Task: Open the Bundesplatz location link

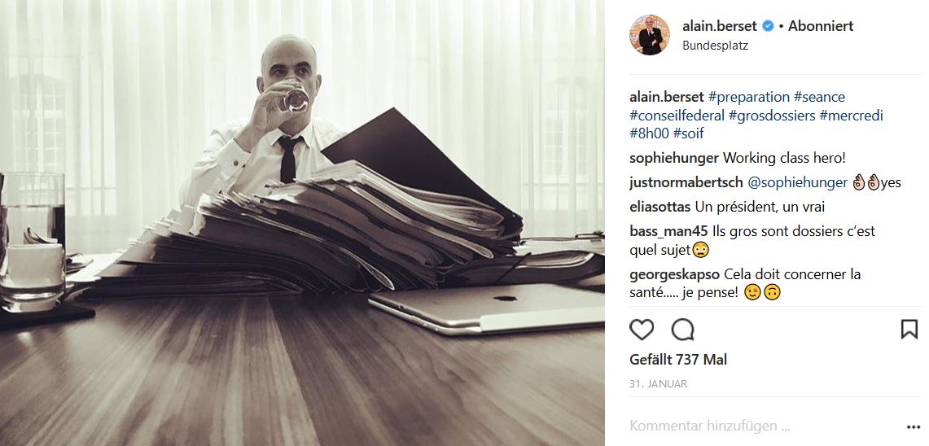Action: 715,46
